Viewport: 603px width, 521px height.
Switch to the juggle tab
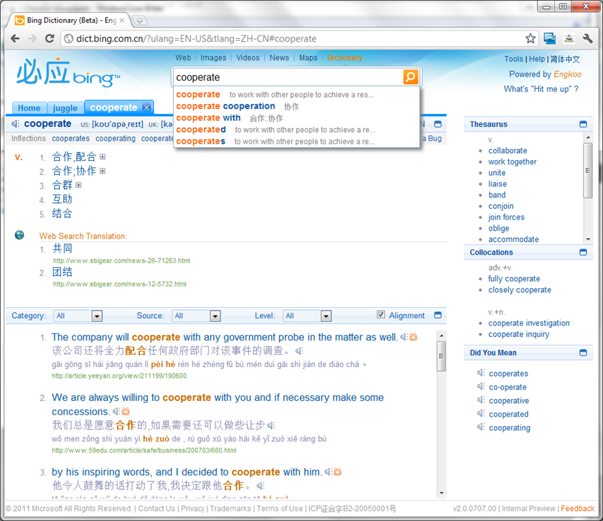coord(65,108)
